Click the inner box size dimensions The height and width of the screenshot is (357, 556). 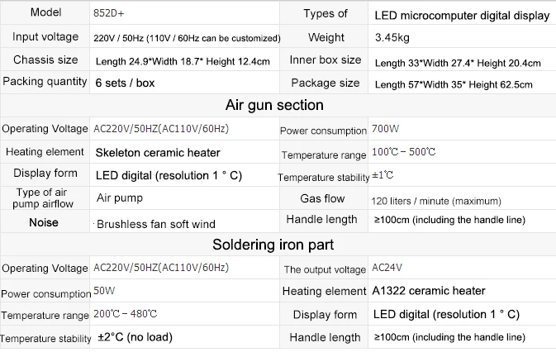458,62
